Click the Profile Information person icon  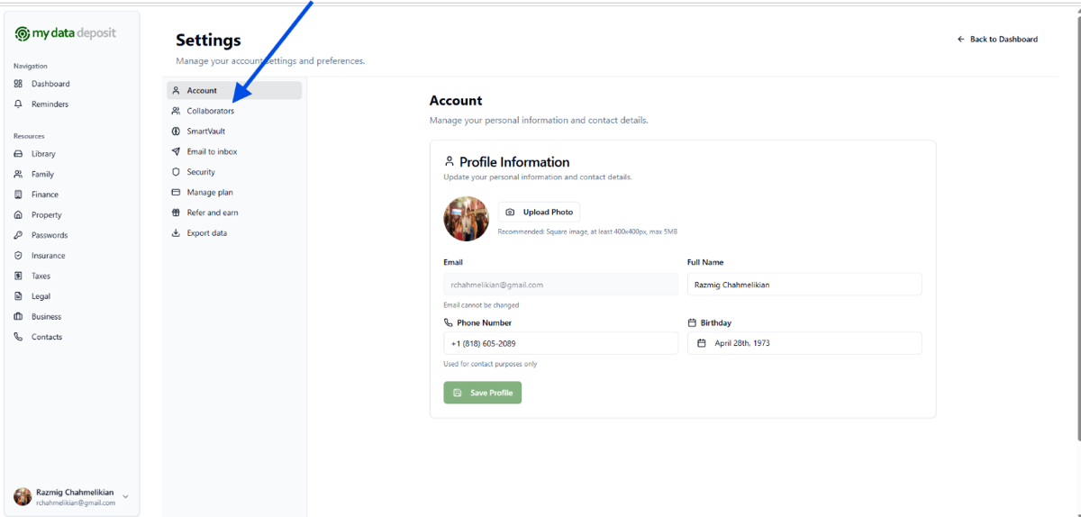click(450, 162)
